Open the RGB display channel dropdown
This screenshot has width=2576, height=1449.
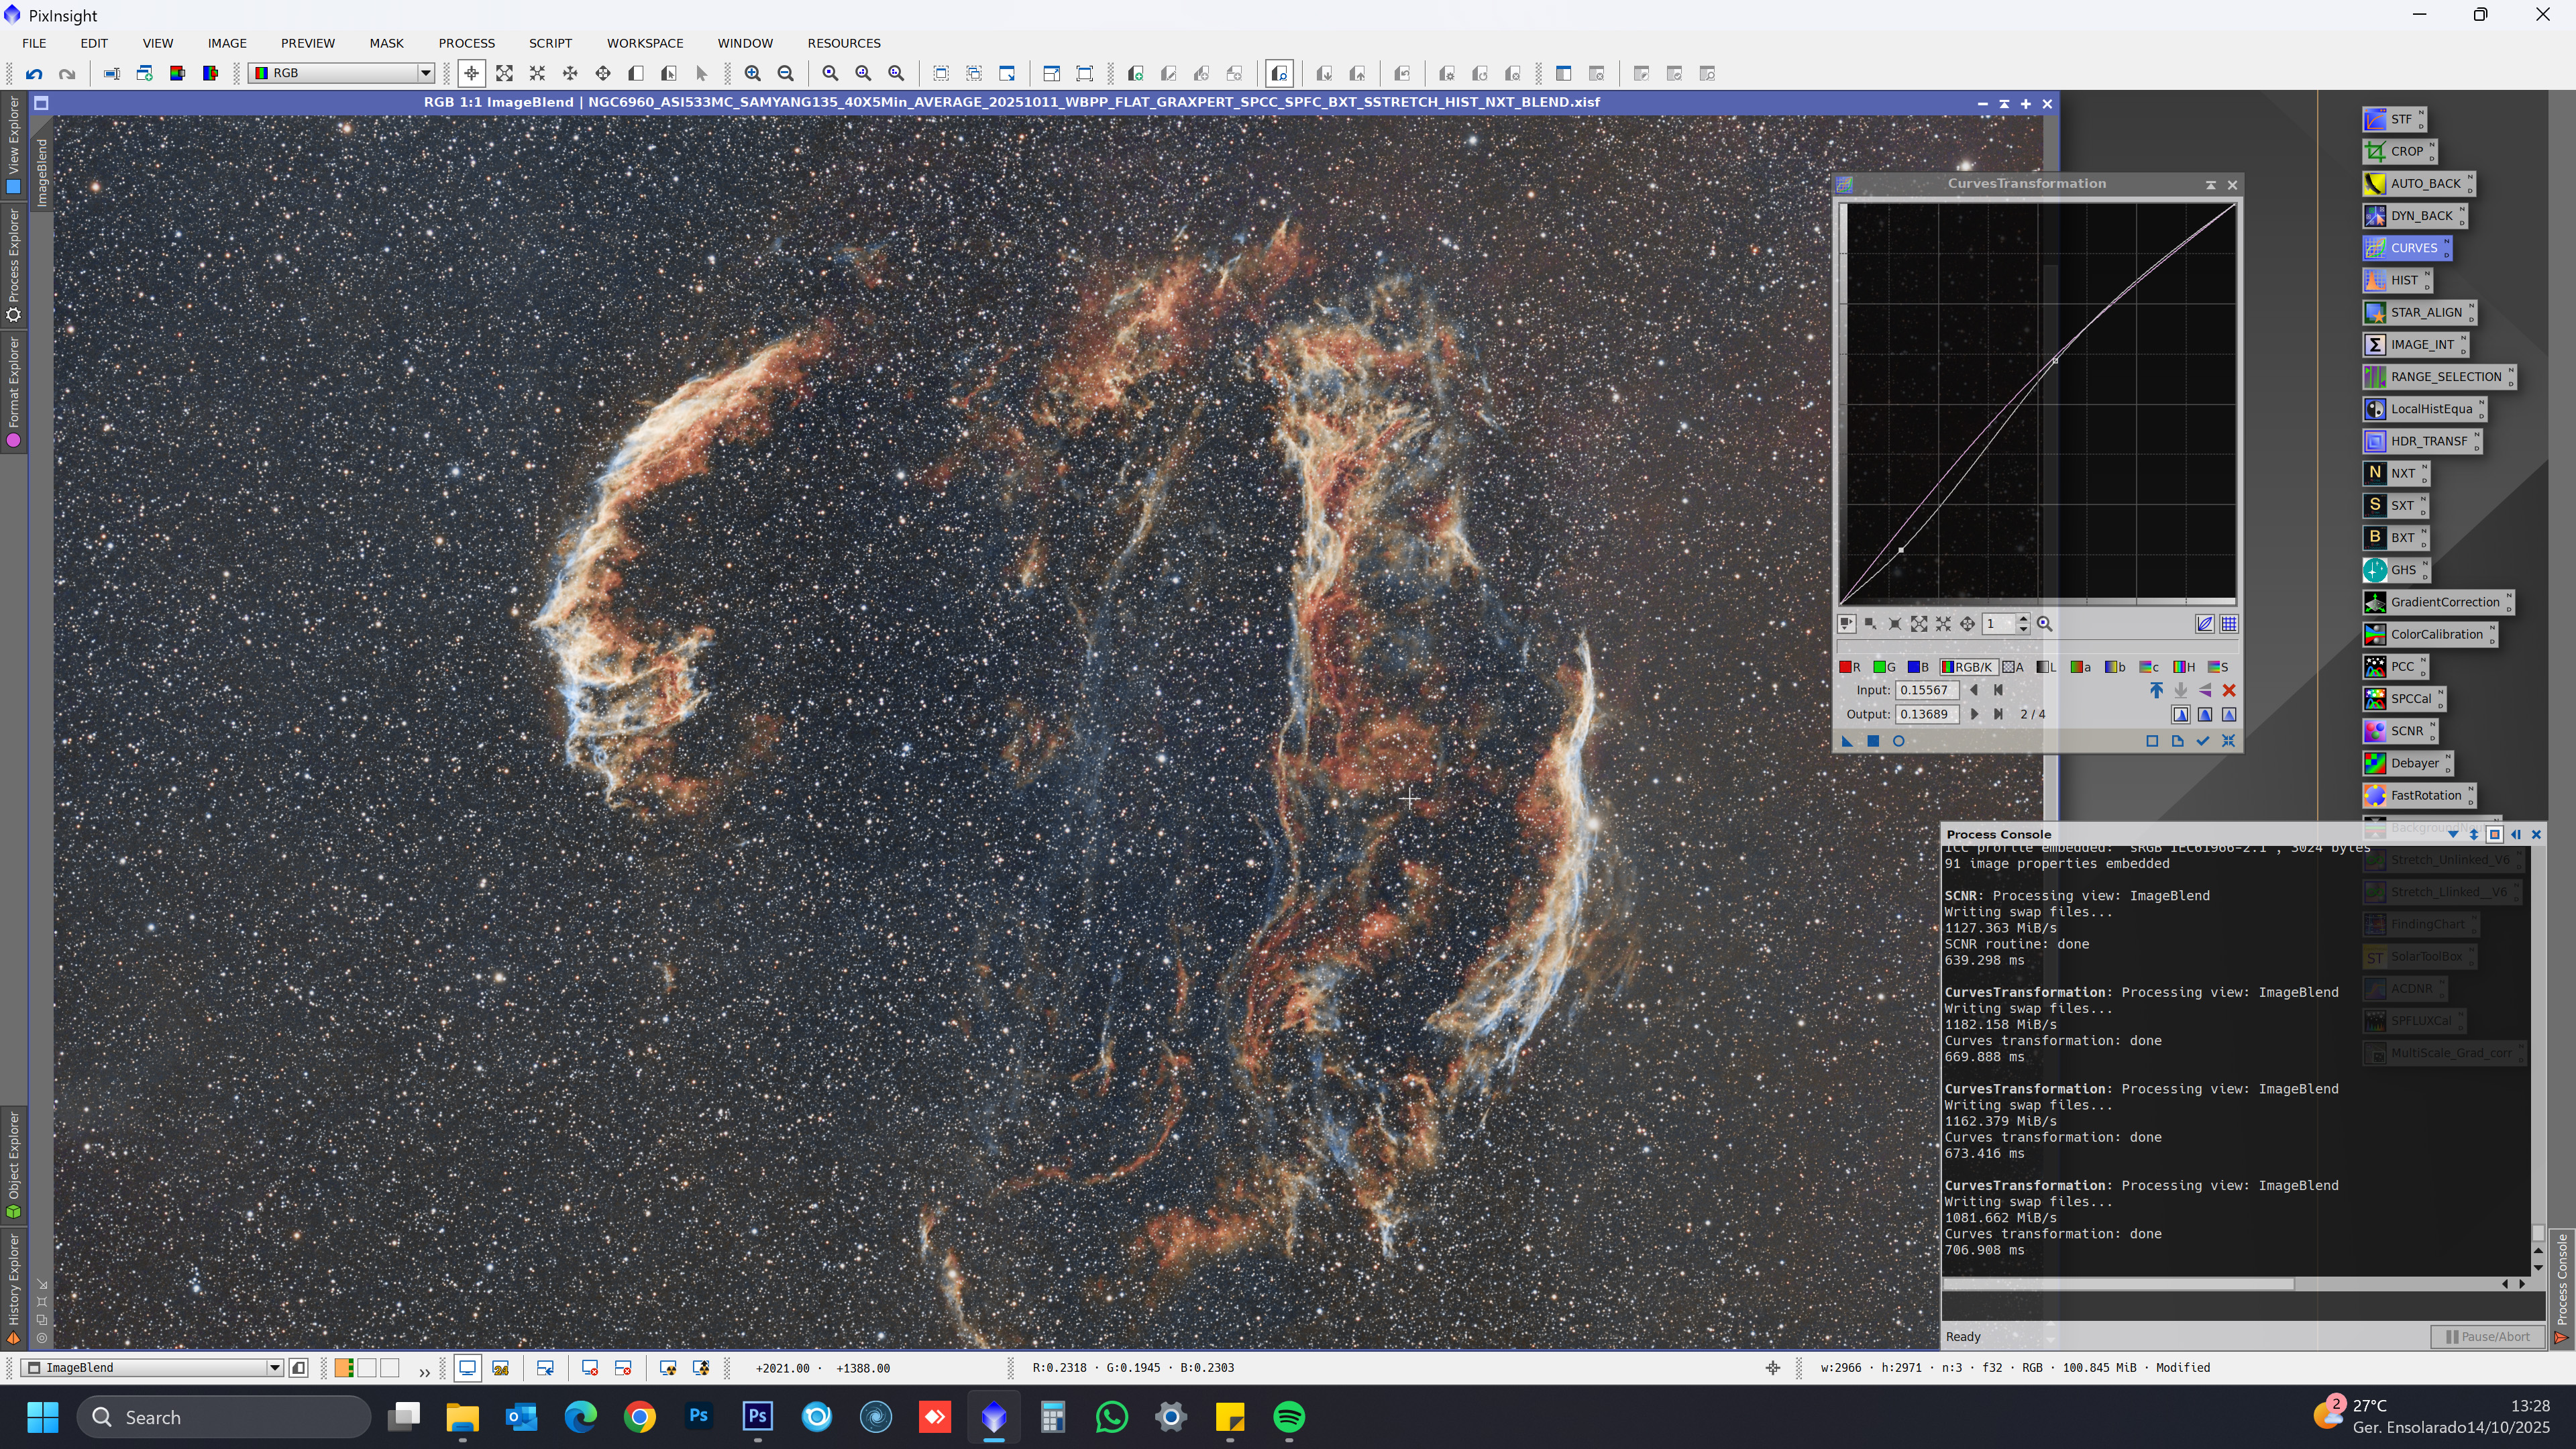point(425,73)
